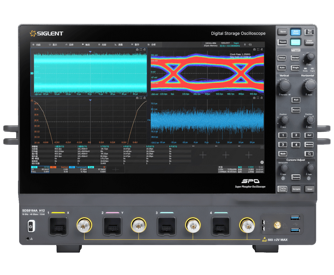
Task: Tap the power button on the front panel
Action: coord(31,226)
